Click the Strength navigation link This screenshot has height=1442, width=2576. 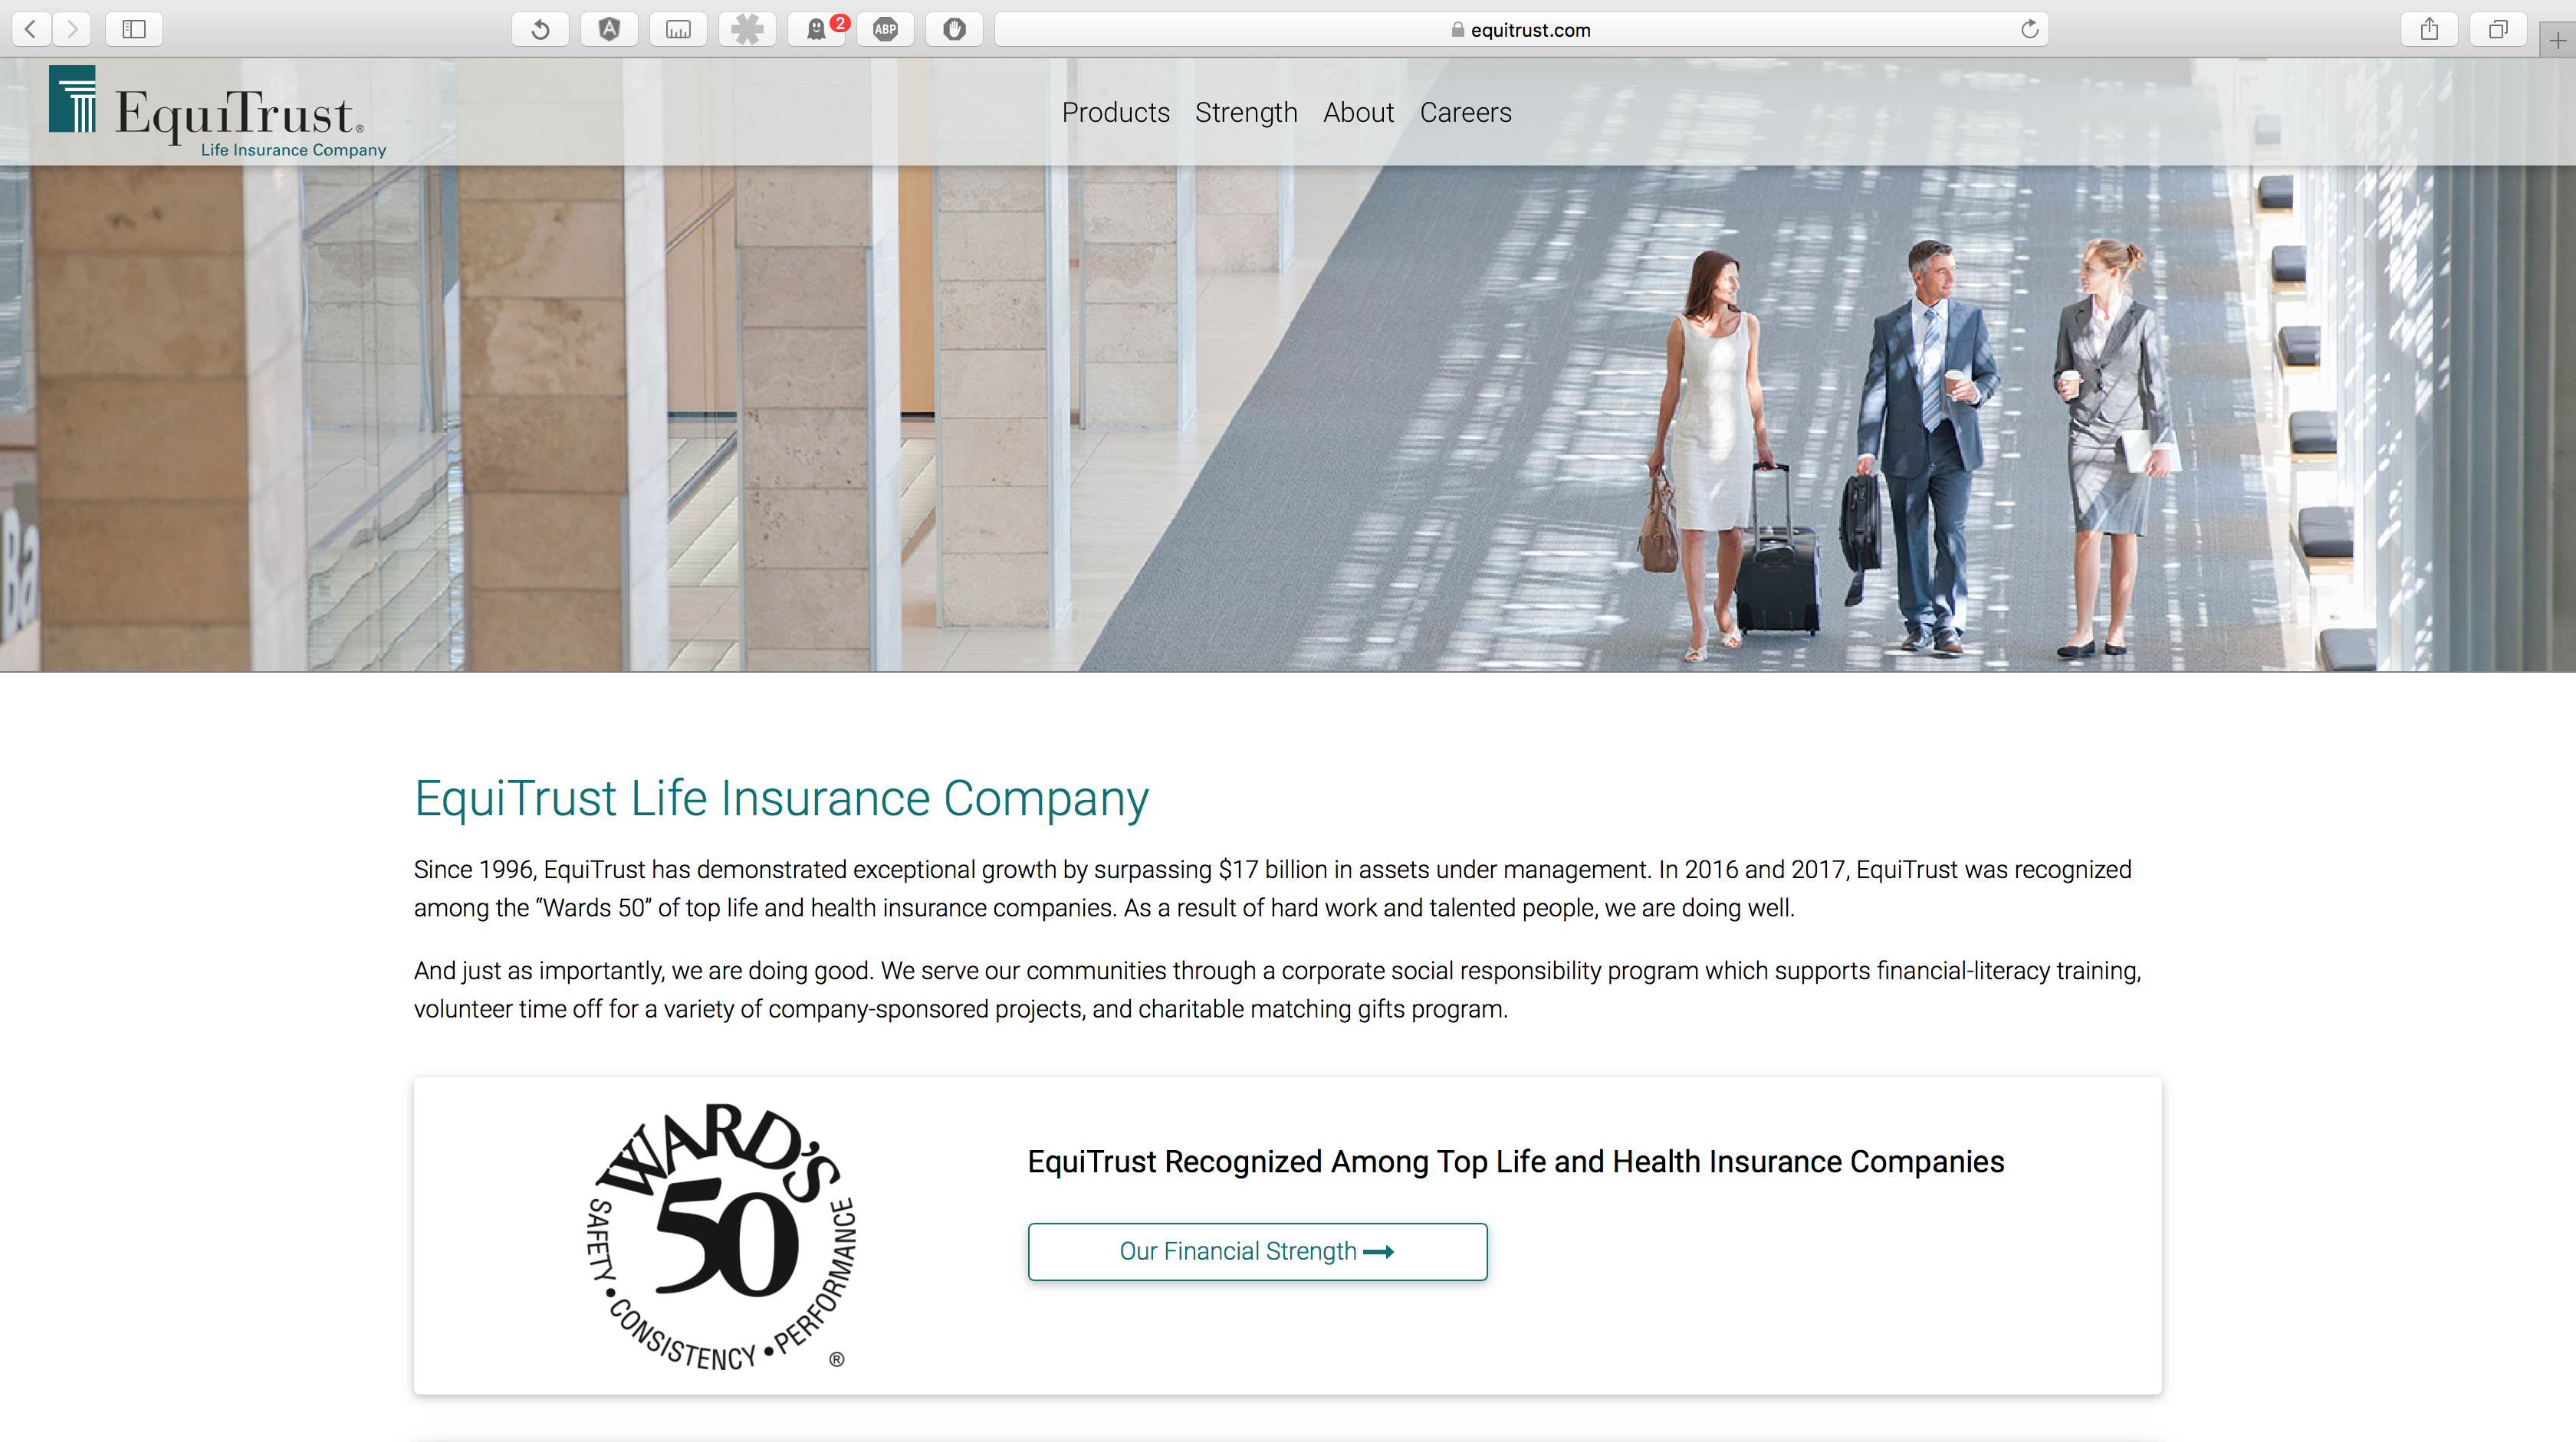click(1246, 111)
